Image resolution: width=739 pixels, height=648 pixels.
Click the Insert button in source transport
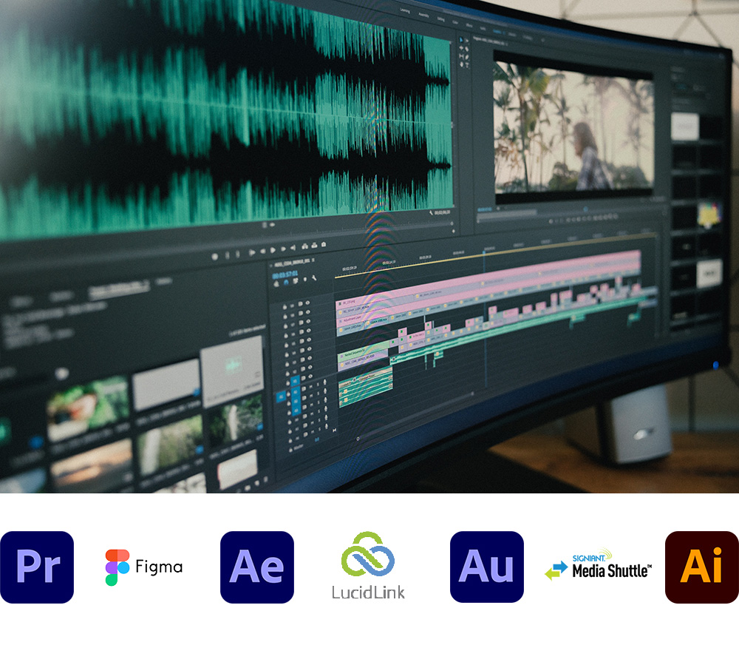tap(304, 246)
